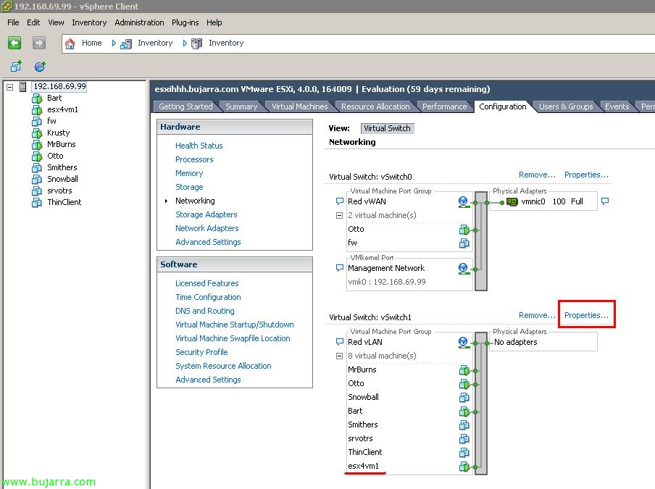Click the Virtual Switch view button
Viewport: 655px width, 489px height.
point(387,128)
